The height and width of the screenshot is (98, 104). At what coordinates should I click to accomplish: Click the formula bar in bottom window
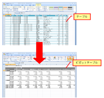coord(47,63)
